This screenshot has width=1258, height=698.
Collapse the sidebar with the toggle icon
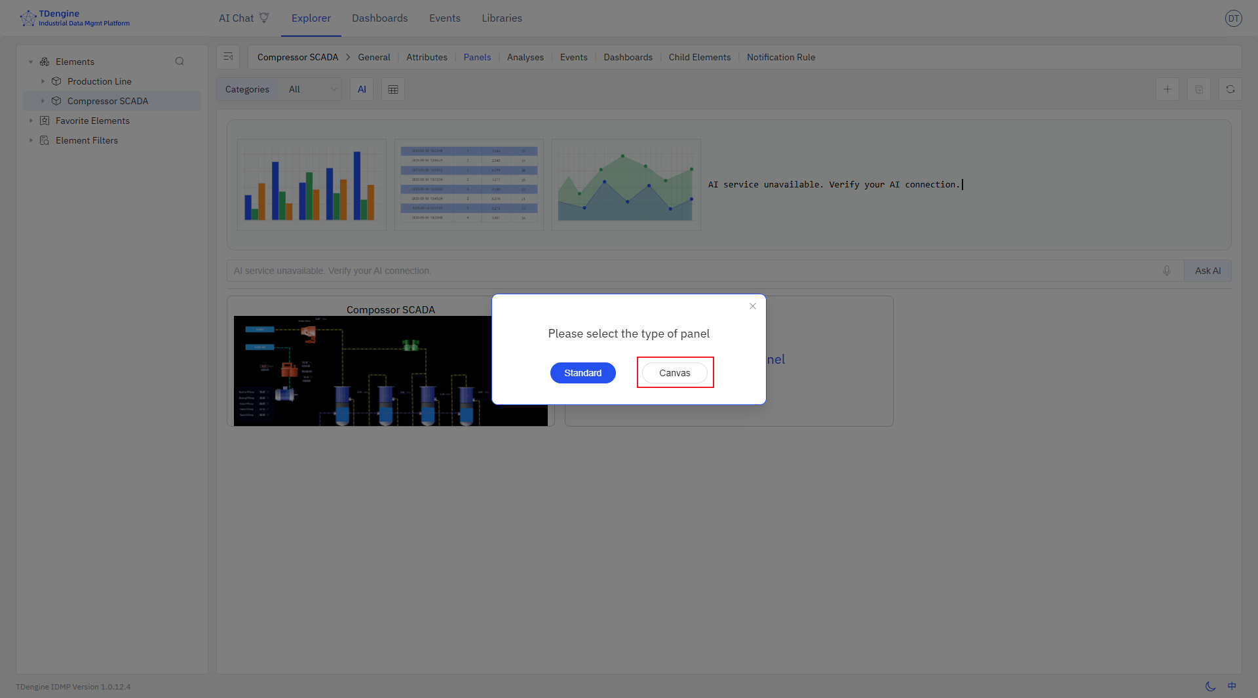pos(228,57)
